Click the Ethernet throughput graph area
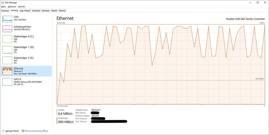This screenshot has height=135, width=269. (x=161, y=64)
